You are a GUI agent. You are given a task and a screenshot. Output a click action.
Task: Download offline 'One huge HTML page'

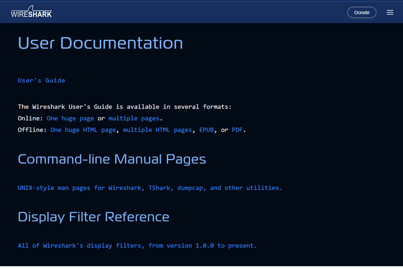pyautogui.click(x=83, y=130)
